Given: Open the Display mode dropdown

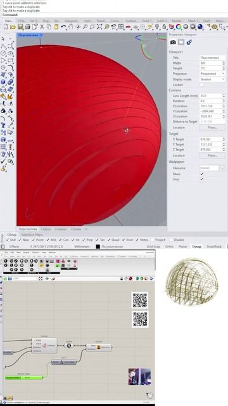Looking at the screenshot, I should click(x=212, y=79).
